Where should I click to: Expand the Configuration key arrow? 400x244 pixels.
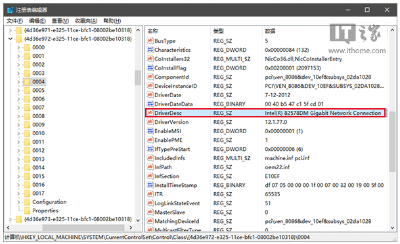click(x=18, y=202)
